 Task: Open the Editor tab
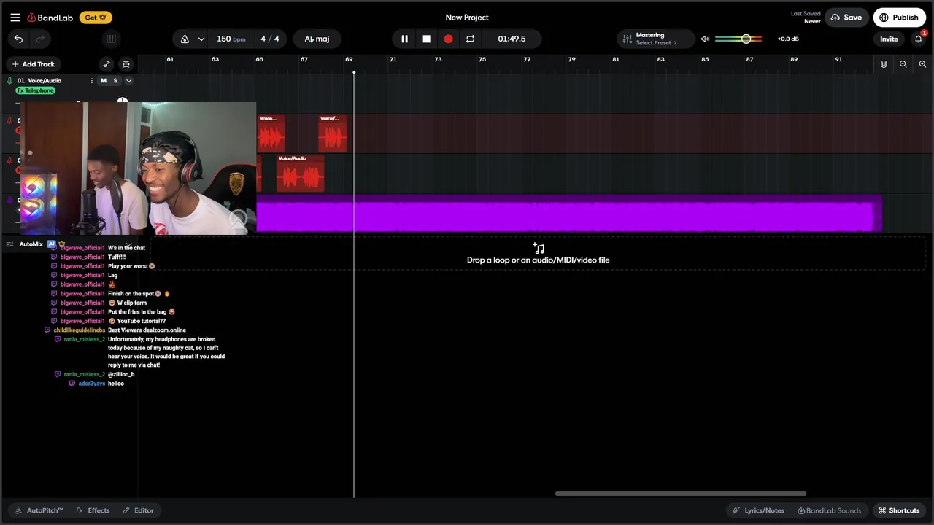coord(138,510)
